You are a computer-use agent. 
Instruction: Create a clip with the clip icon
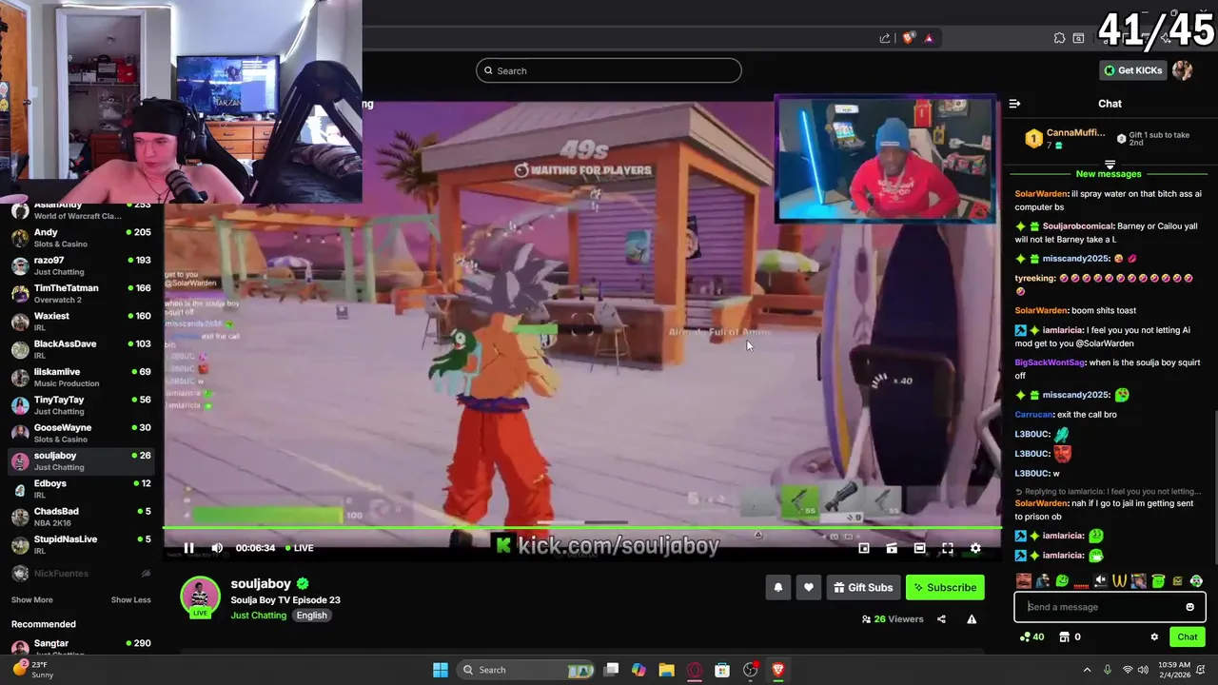(x=892, y=548)
